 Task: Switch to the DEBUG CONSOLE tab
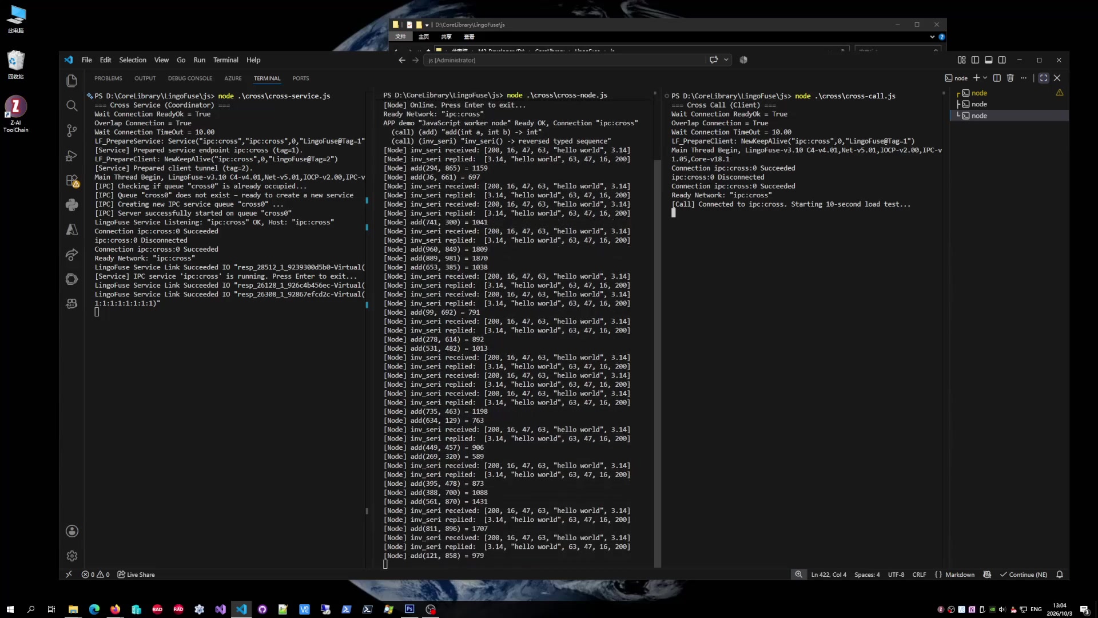click(190, 78)
